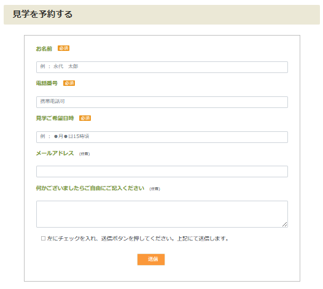Select the 見学ご希望日時 date input field

click(162, 137)
